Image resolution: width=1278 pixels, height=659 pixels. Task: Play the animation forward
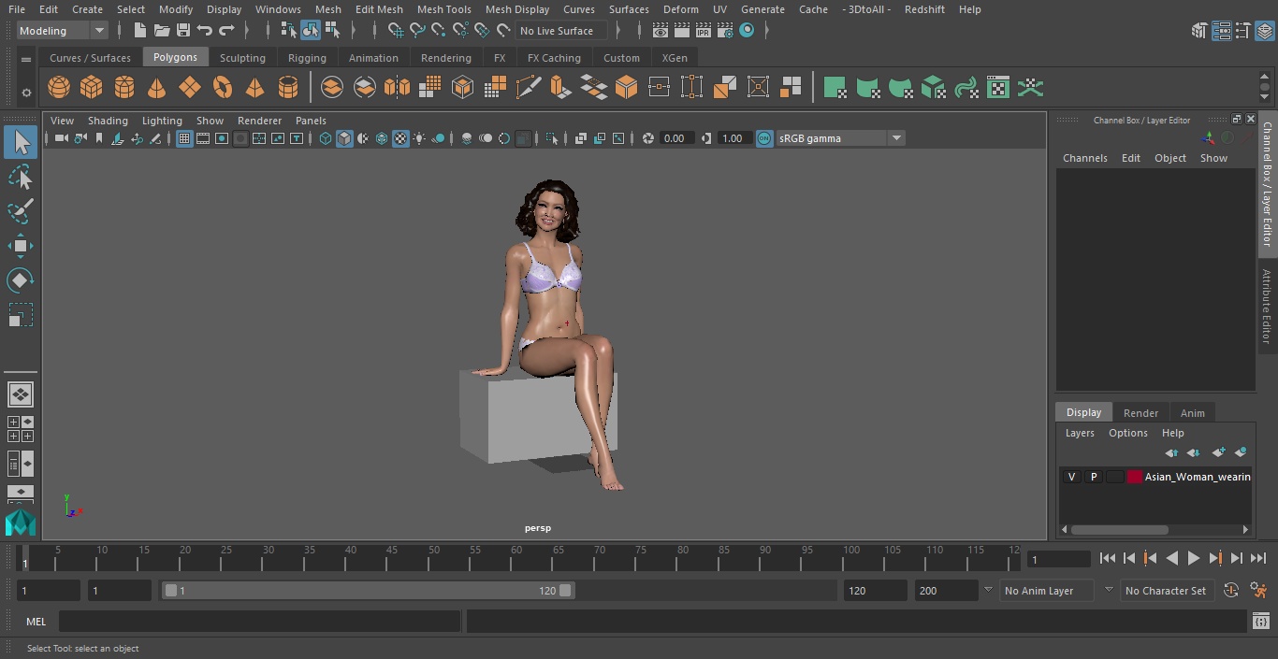1194,558
